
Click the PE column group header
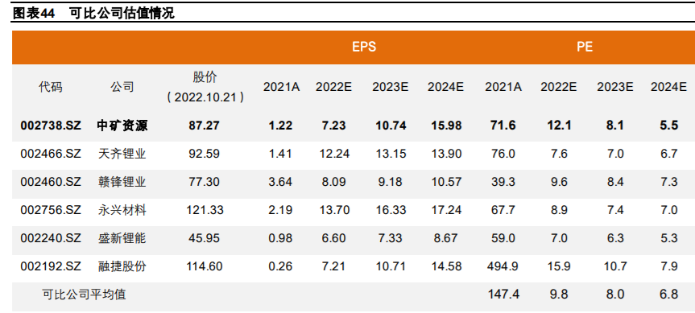point(585,47)
